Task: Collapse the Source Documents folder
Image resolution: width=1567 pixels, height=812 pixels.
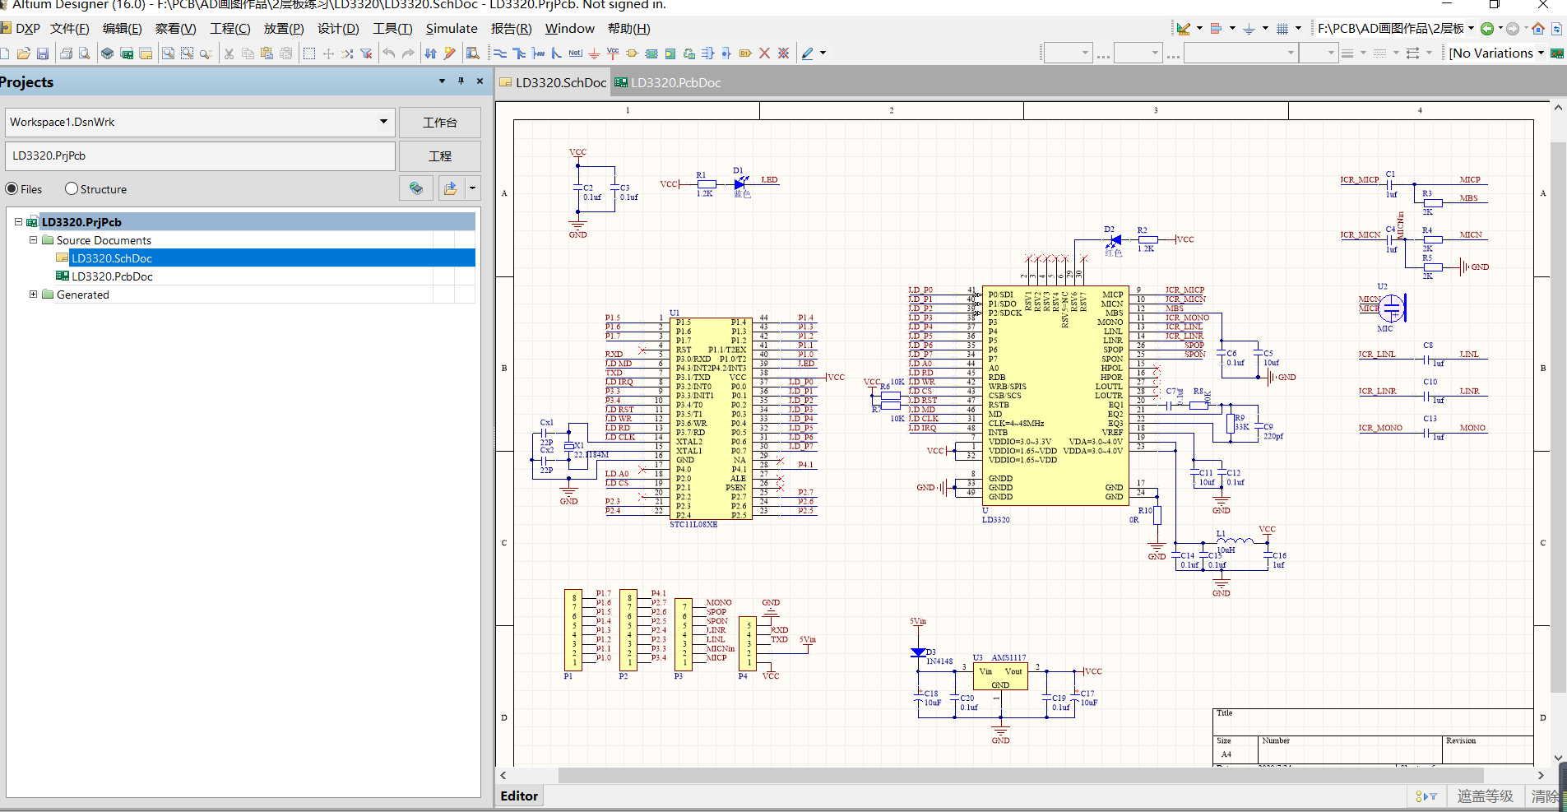Action: 33,239
